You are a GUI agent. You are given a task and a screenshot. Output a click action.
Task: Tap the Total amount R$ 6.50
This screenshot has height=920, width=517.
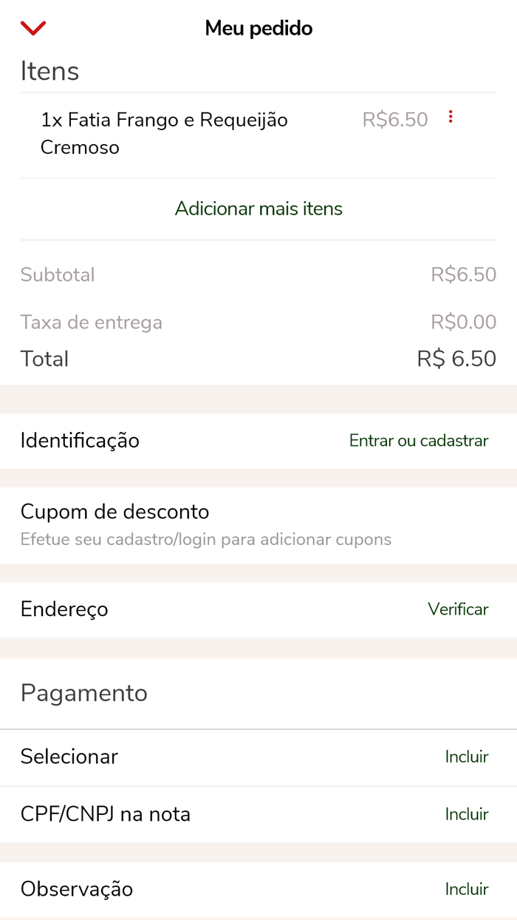click(x=456, y=359)
